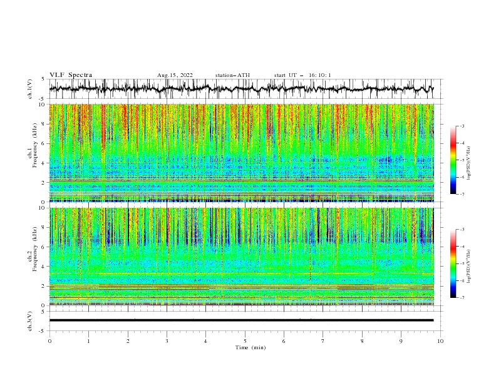
Task: Click the "VLF Spectra" plot title
Action: coord(71,75)
